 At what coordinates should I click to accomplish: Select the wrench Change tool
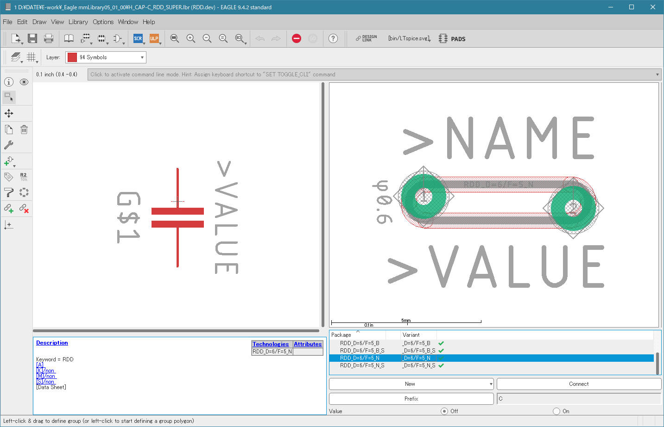pyautogui.click(x=9, y=145)
